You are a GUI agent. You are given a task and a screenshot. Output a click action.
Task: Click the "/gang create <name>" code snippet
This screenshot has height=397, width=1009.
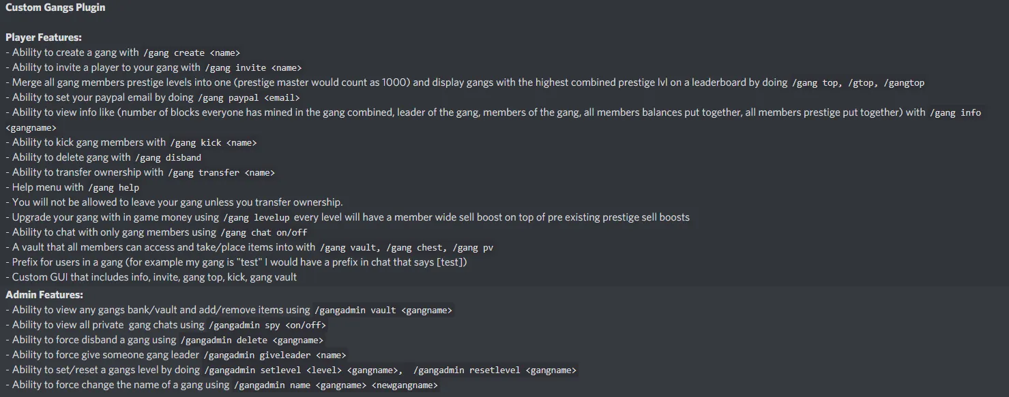point(191,53)
